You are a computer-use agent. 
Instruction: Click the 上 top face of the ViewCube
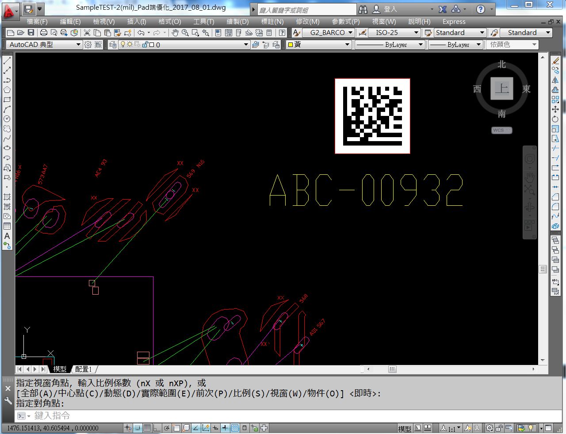pyautogui.click(x=502, y=89)
